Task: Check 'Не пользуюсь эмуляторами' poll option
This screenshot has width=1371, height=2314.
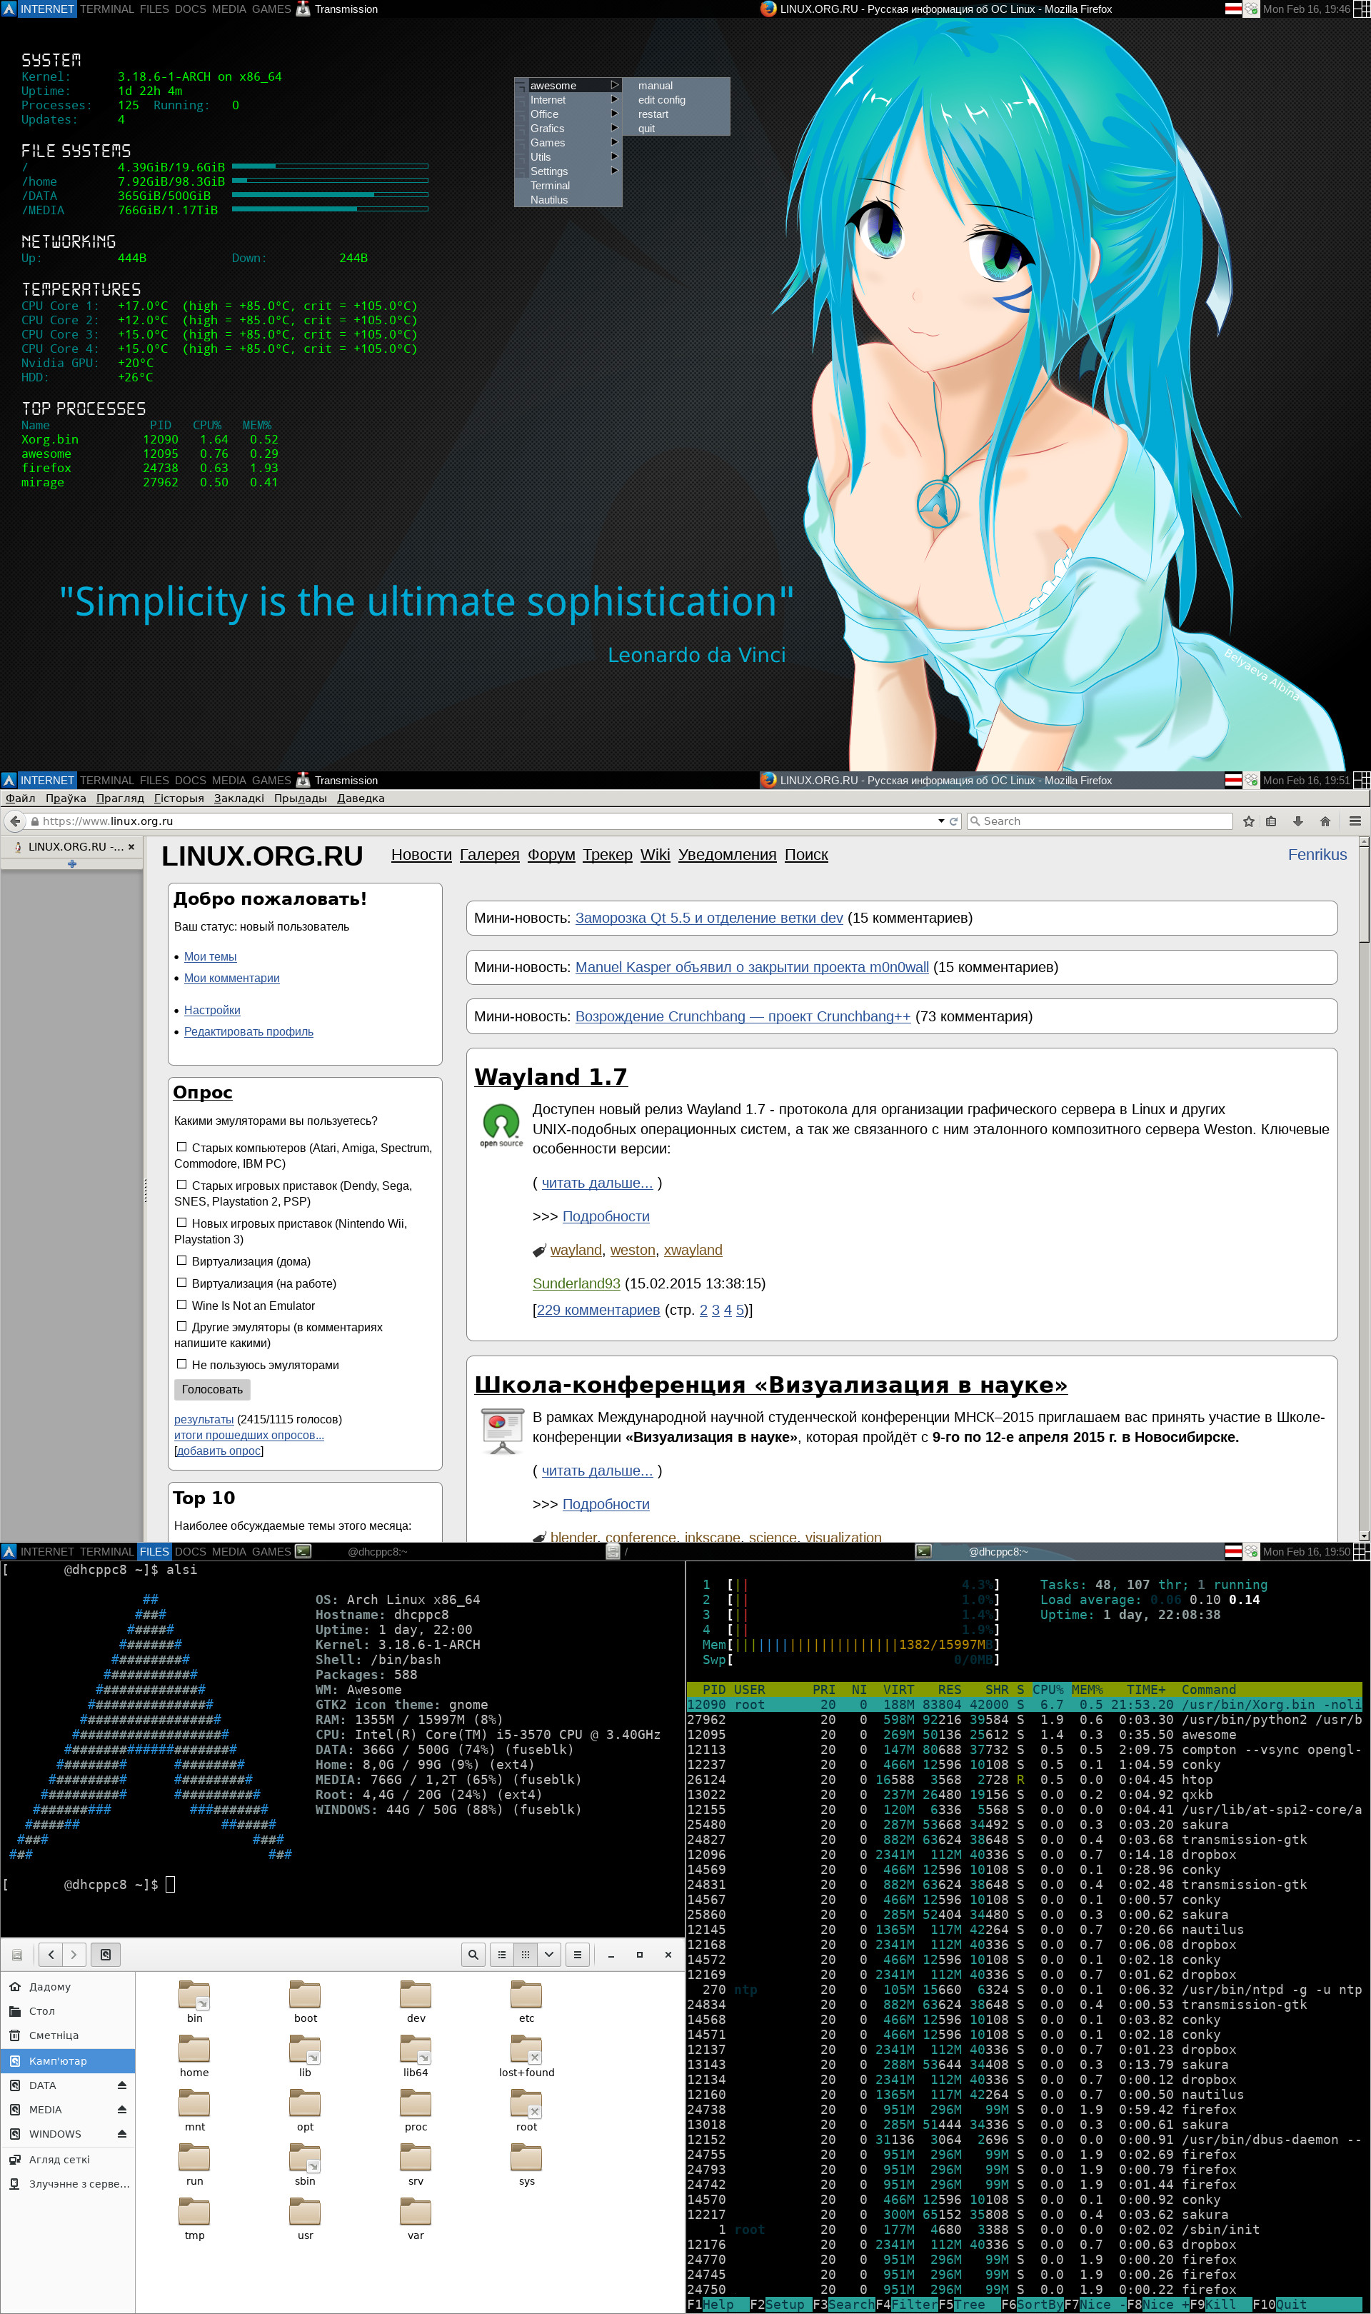Action: click(x=182, y=1363)
